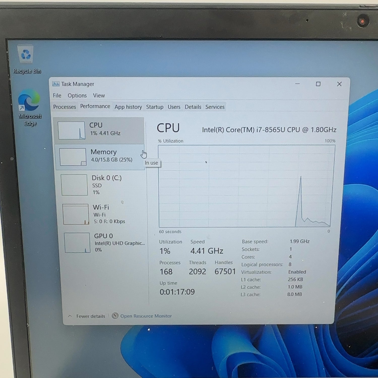Open the Options menu
Screen dimensions: 378x378
77,96
